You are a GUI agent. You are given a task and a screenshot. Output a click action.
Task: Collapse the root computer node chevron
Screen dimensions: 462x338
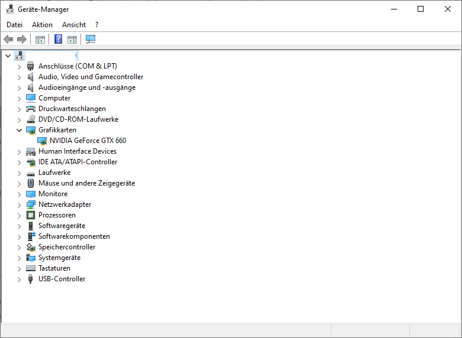pos(8,56)
